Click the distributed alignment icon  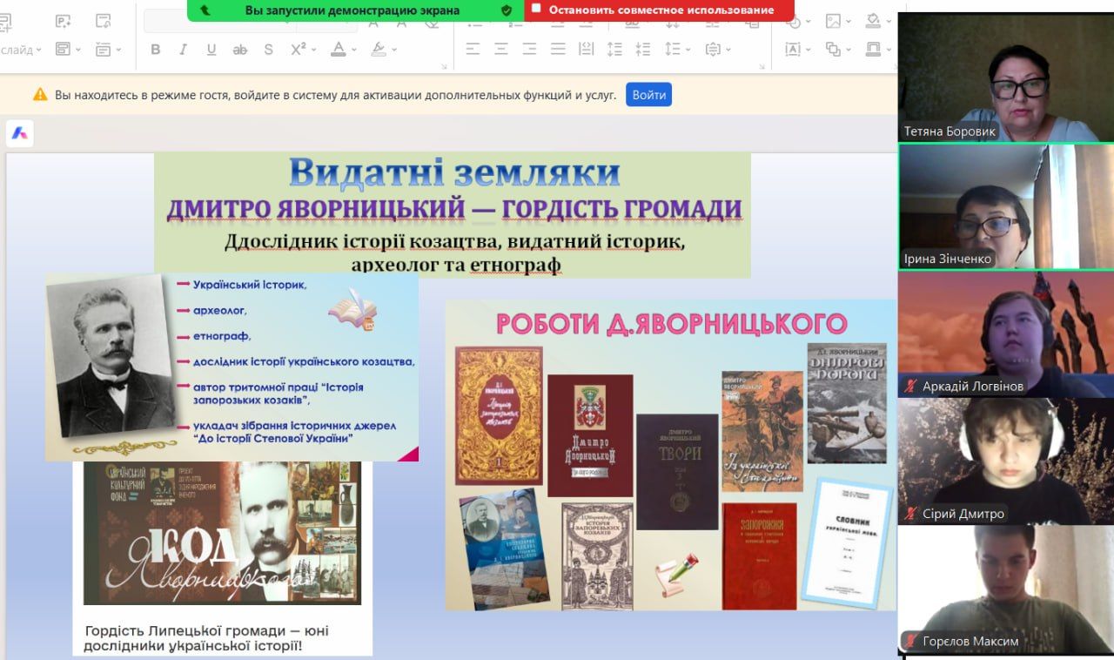586,49
